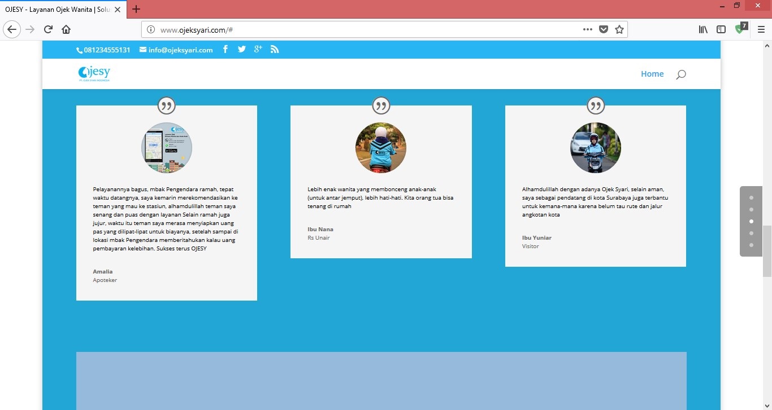Click the Home menu item

[x=652, y=74]
